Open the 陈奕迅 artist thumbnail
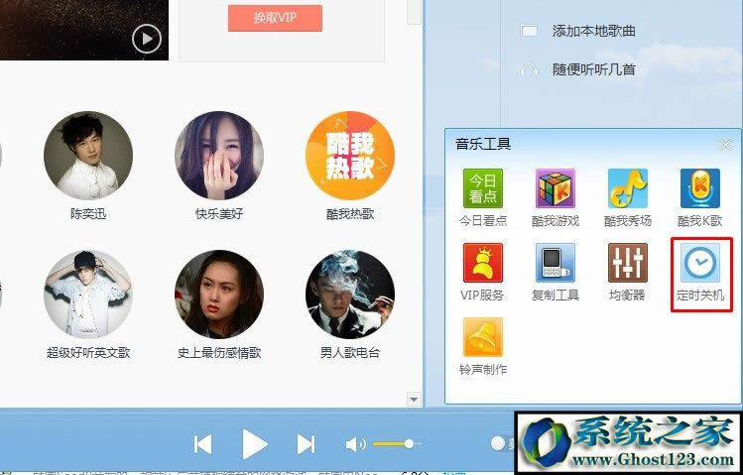The width and height of the screenshot is (743, 475). pyautogui.click(x=88, y=156)
